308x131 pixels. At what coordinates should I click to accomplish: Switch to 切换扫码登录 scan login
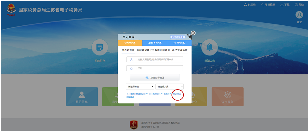click(x=178, y=37)
